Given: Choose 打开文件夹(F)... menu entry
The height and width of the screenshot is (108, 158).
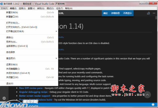Looking at the screenshot, I should pyautogui.click(x=29, y=27).
